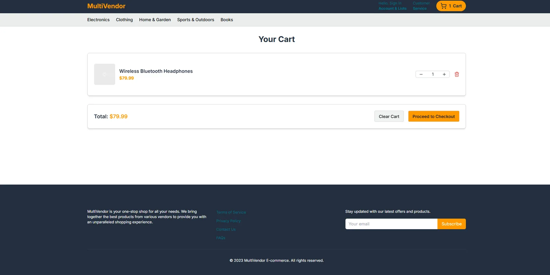The width and height of the screenshot is (550, 275).
Task: Click the headphones product thumbnail
Action: click(104, 74)
